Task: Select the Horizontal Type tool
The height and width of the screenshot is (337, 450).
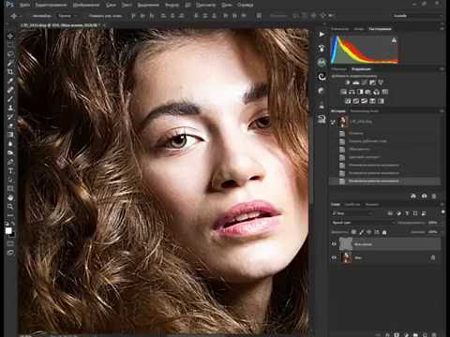Action: (x=10, y=171)
